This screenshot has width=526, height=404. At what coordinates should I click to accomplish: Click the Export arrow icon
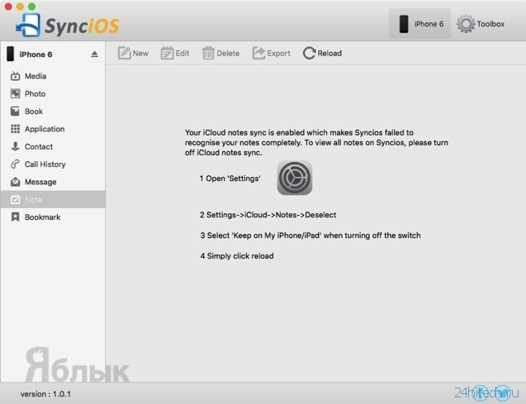pyautogui.click(x=258, y=53)
